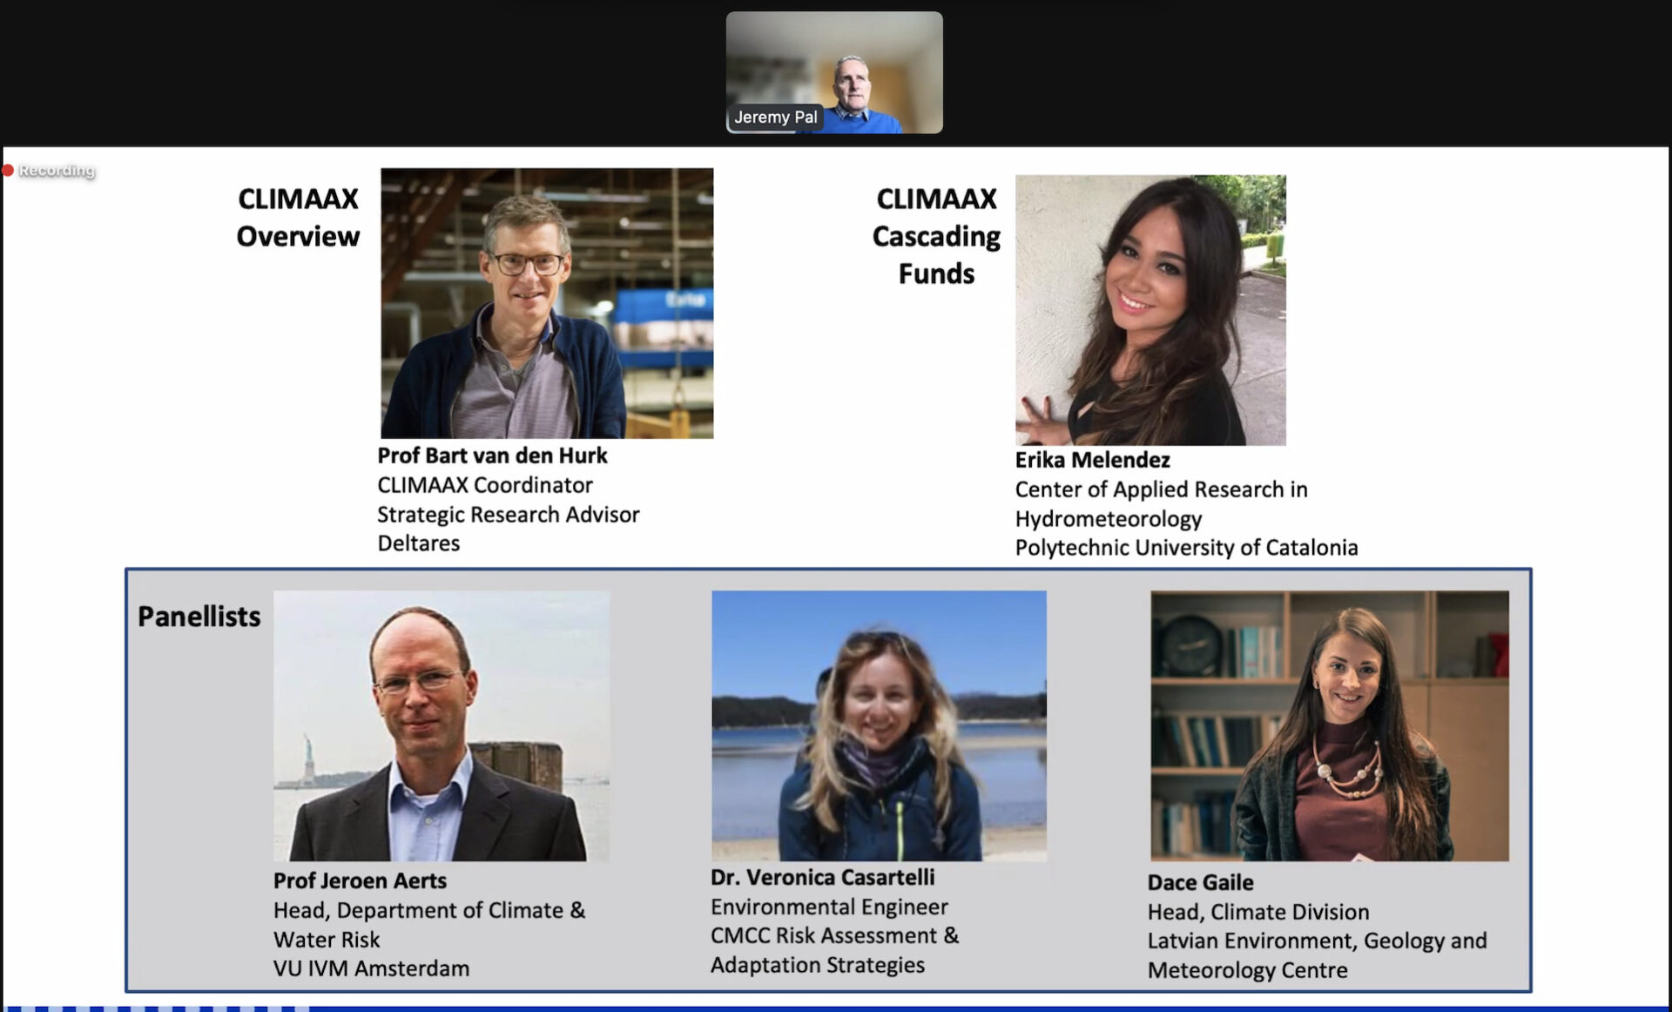The width and height of the screenshot is (1672, 1012).
Task: Click the red Recording indicator dot
Action: pyautogui.click(x=8, y=170)
